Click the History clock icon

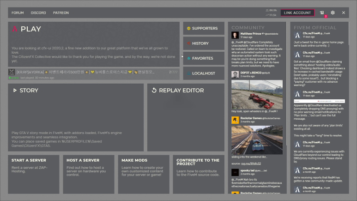click(x=188, y=43)
